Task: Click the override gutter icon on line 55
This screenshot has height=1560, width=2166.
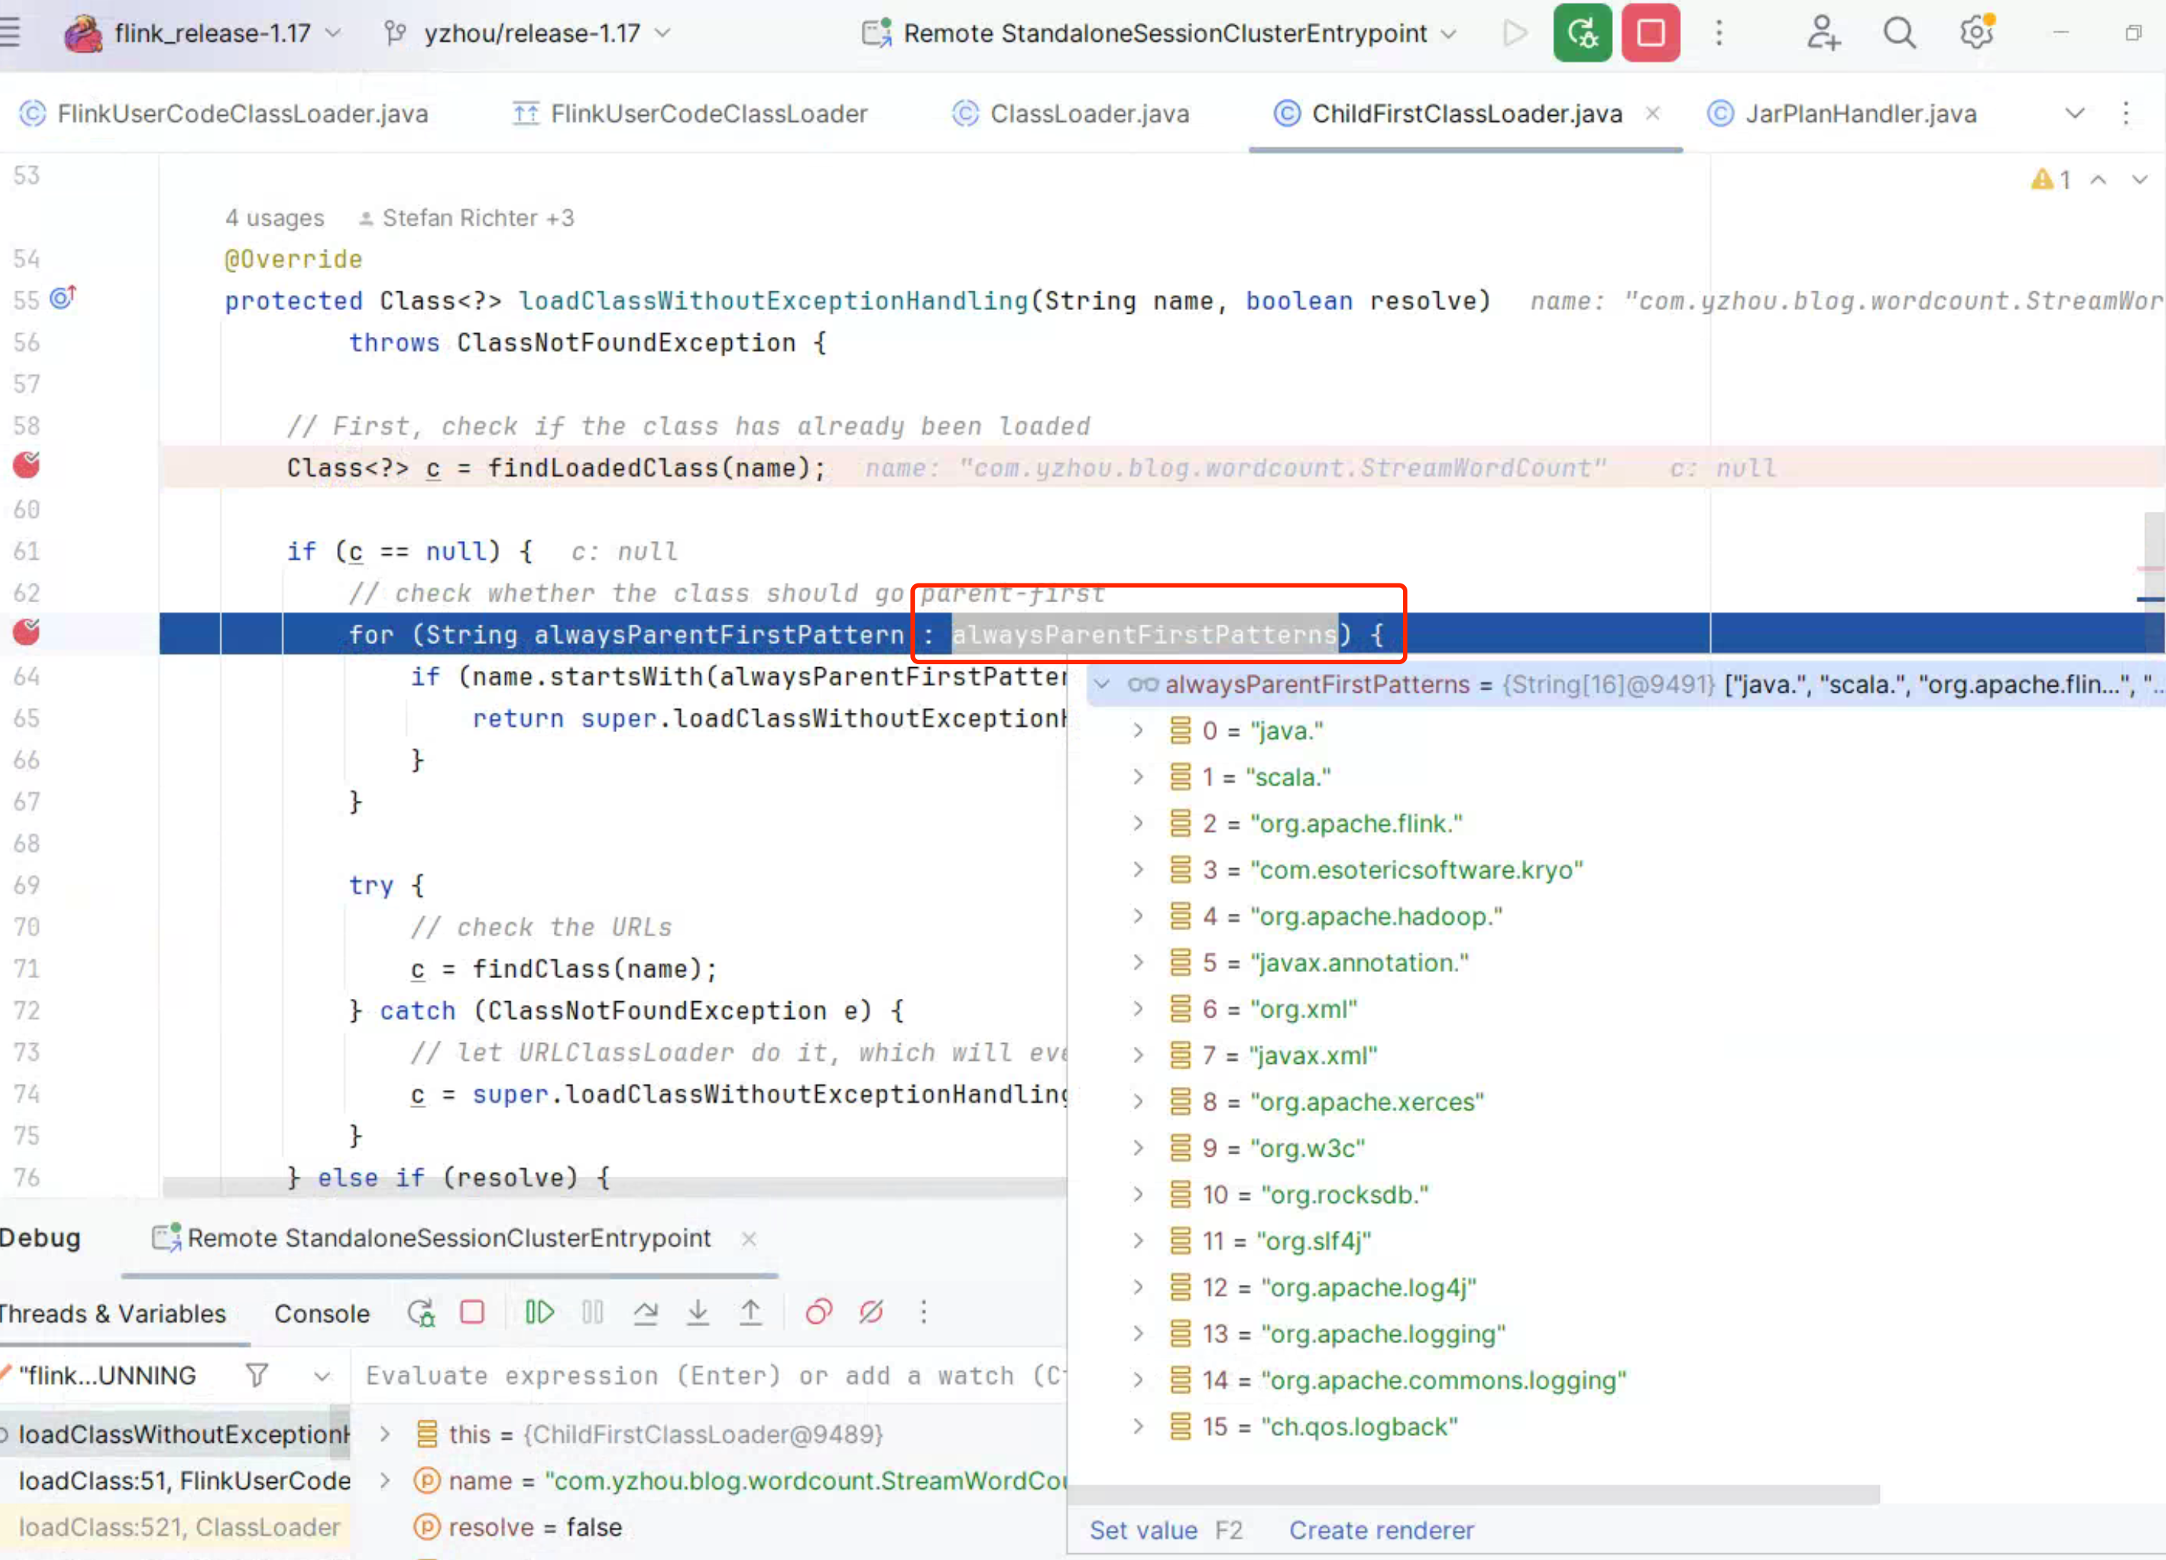Action: tap(63, 298)
